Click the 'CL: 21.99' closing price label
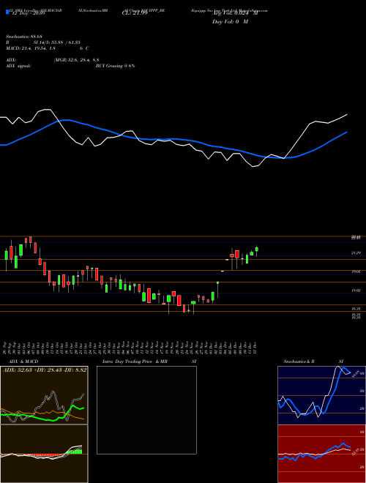 point(135,13)
